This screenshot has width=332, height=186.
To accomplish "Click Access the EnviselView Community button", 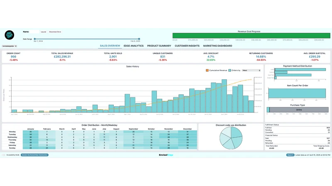I will tap(35, 155).
